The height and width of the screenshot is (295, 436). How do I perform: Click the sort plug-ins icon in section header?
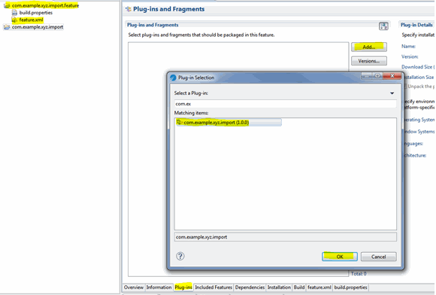point(383,26)
